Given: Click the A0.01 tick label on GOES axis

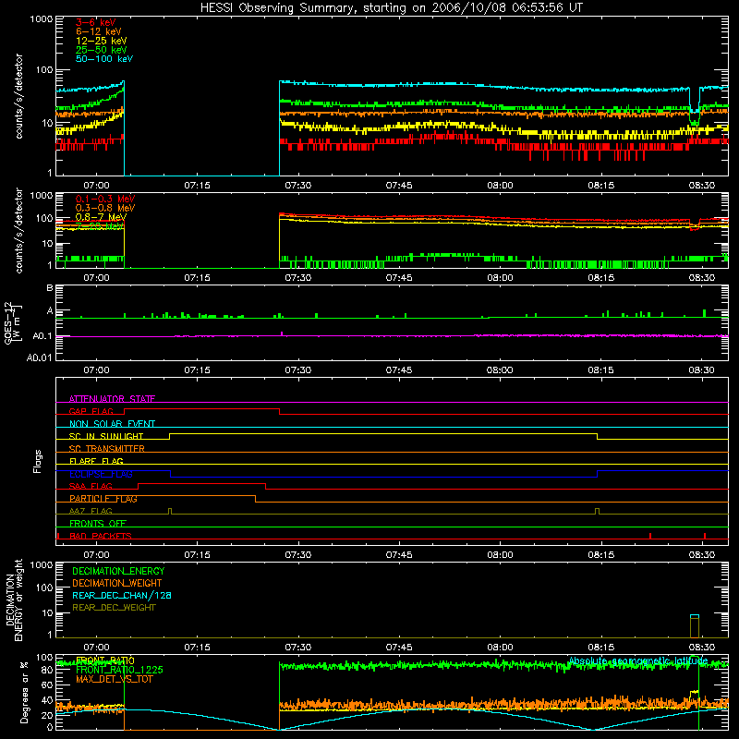Looking at the screenshot, I should coord(40,357).
